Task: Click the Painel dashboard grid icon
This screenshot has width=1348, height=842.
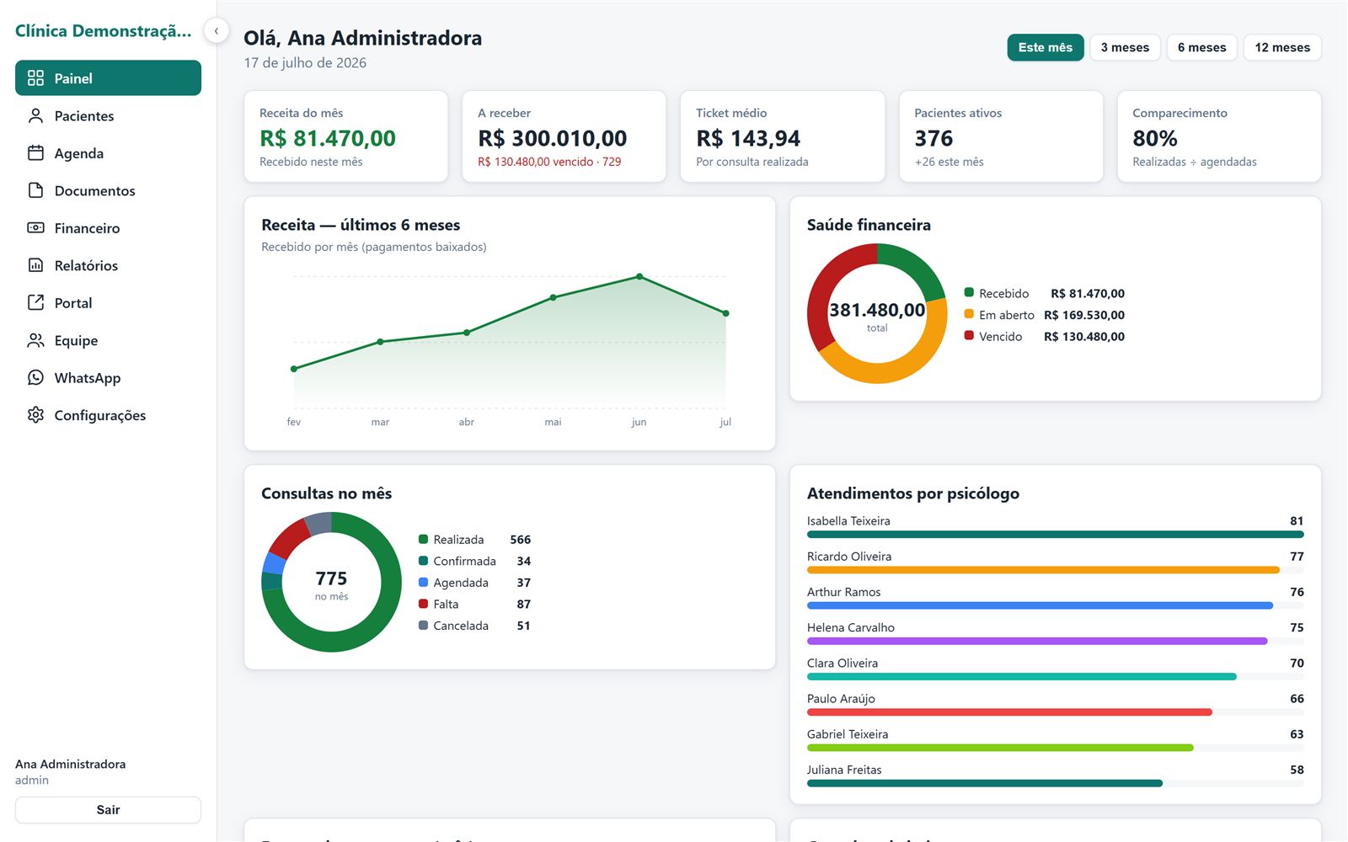Action: click(x=35, y=78)
